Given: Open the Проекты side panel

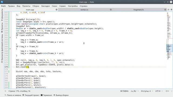Looking at the screenshot, I should coord(2,27).
